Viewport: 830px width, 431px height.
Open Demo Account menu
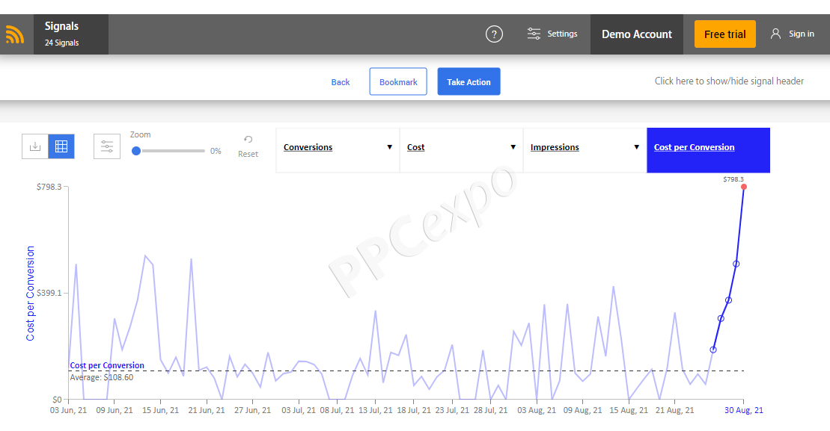coord(637,34)
